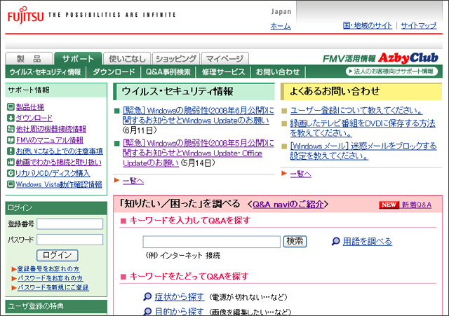Open 用語を調べる link
This screenshot has width=449, height=316.
coord(368,242)
